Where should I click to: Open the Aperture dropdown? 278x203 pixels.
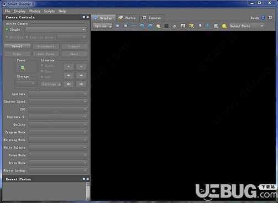tap(58, 94)
